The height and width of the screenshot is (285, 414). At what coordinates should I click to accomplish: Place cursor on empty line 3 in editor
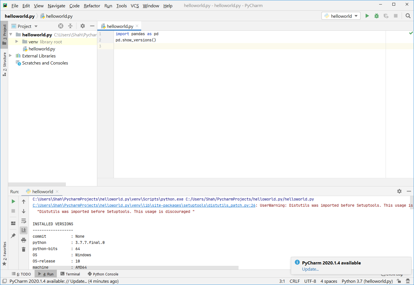tap(249, 46)
